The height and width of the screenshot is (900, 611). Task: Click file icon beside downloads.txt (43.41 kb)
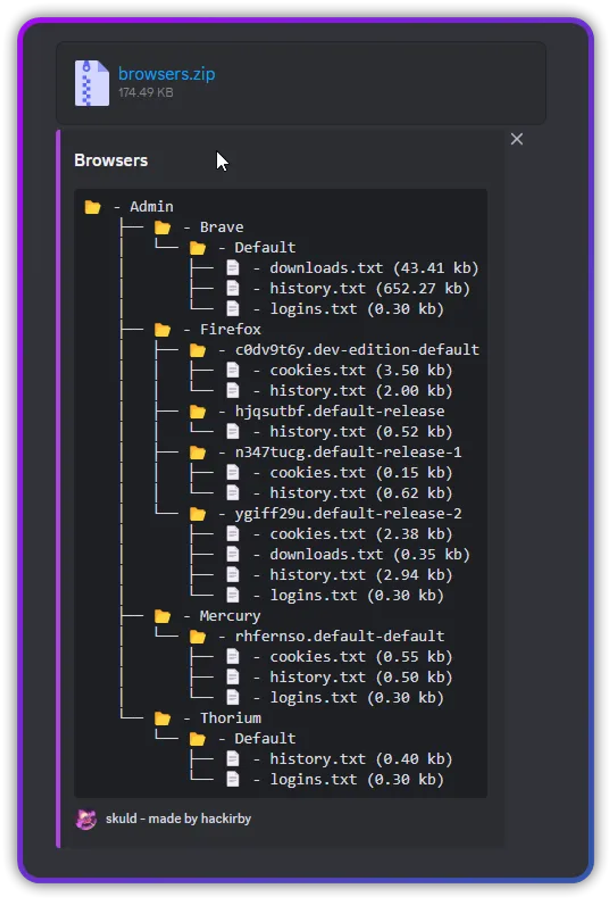click(233, 268)
